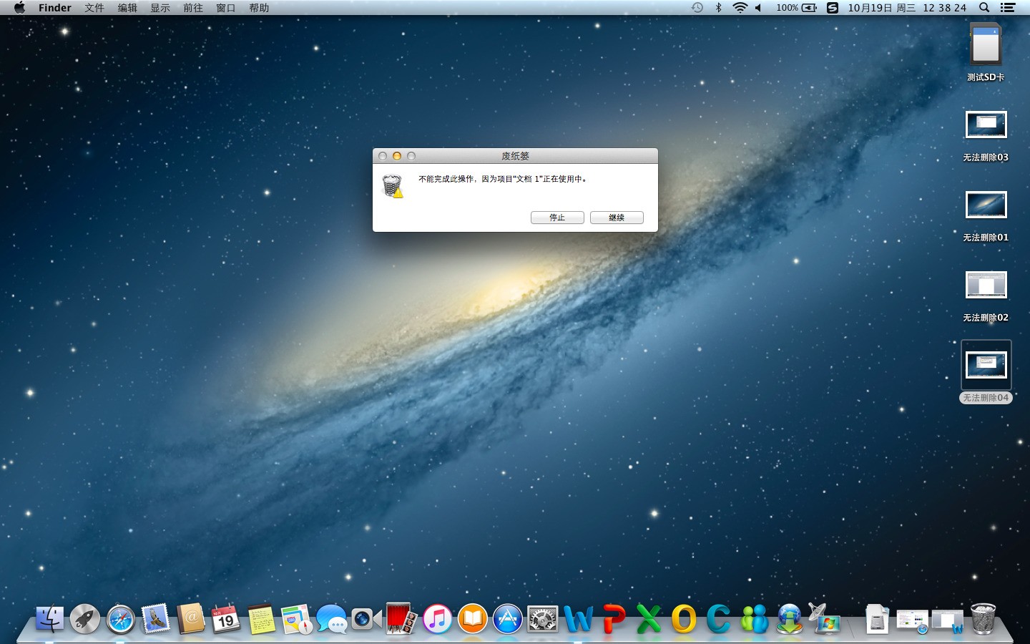Screen dimensions: 1030x644
Task: Open Finder from the Dock
Action: (49, 619)
